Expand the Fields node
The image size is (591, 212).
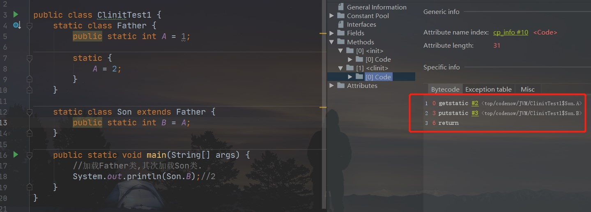coord(331,33)
